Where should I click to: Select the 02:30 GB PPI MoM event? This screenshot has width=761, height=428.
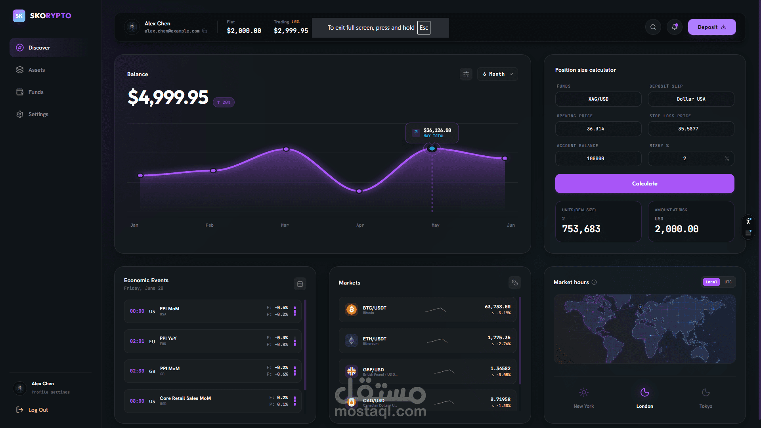click(x=213, y=371)
